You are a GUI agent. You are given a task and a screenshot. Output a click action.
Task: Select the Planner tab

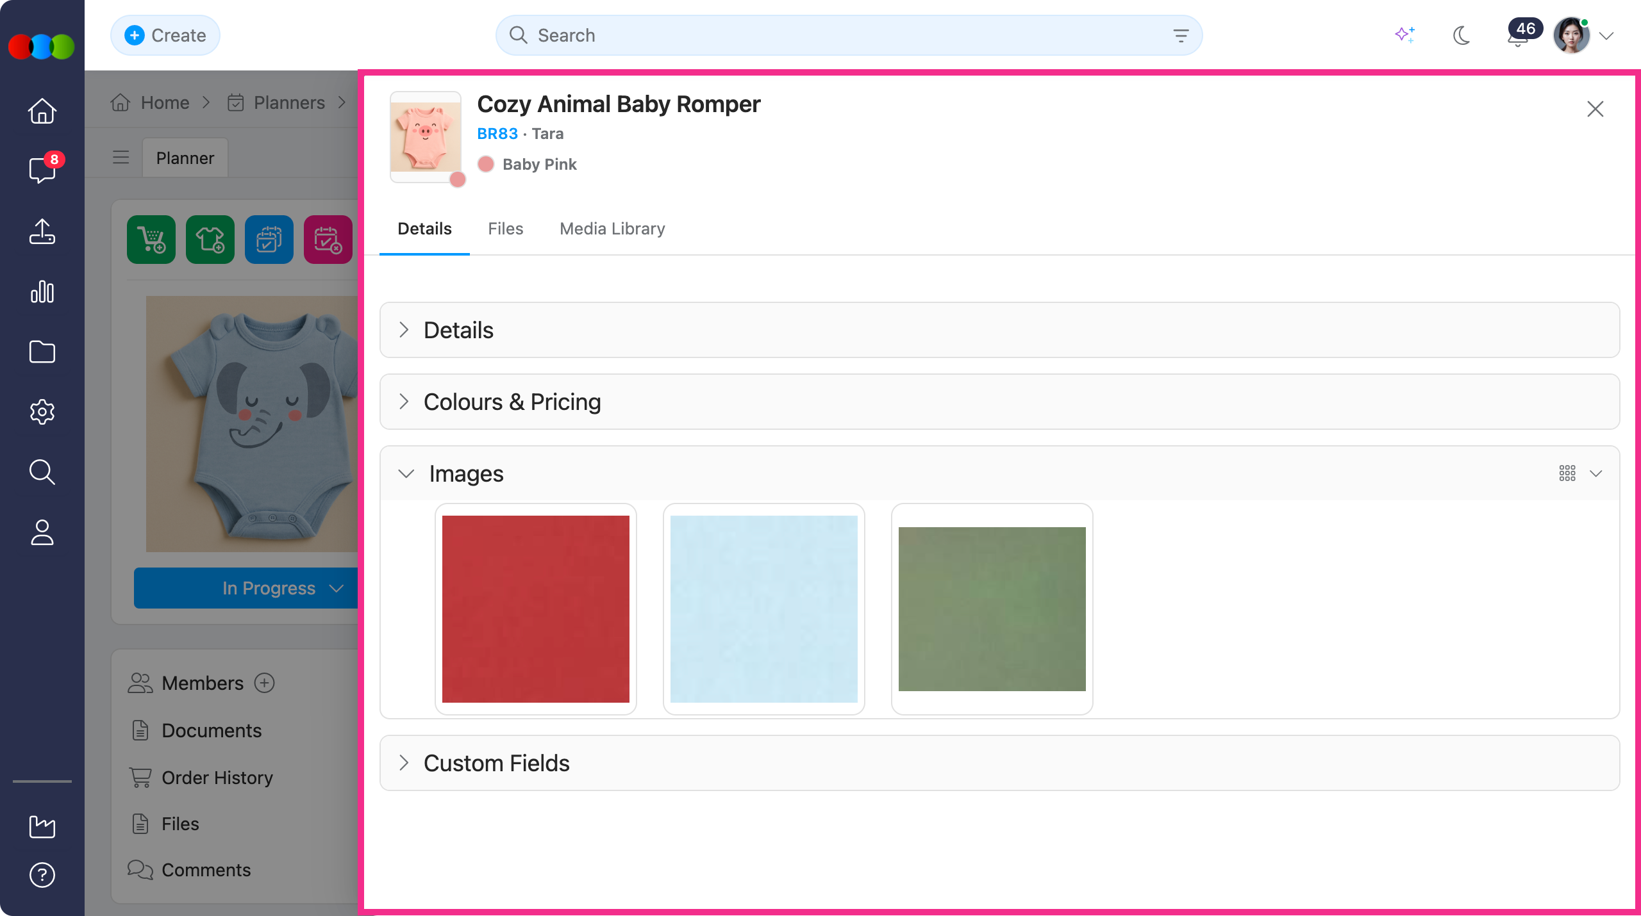click(x=185, y=158)
